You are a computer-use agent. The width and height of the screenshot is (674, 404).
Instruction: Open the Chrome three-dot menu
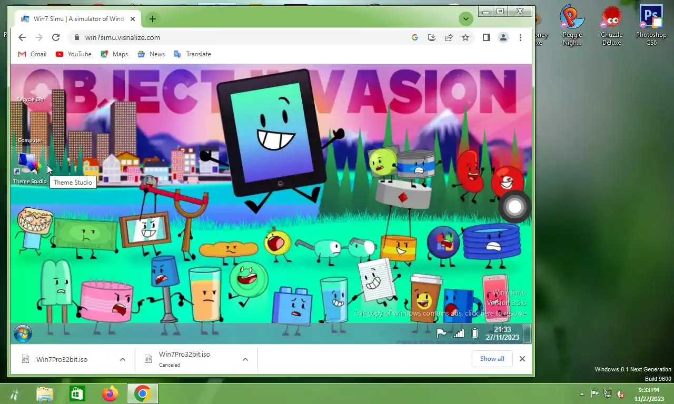pyautogui.click(x=520, y=37)
